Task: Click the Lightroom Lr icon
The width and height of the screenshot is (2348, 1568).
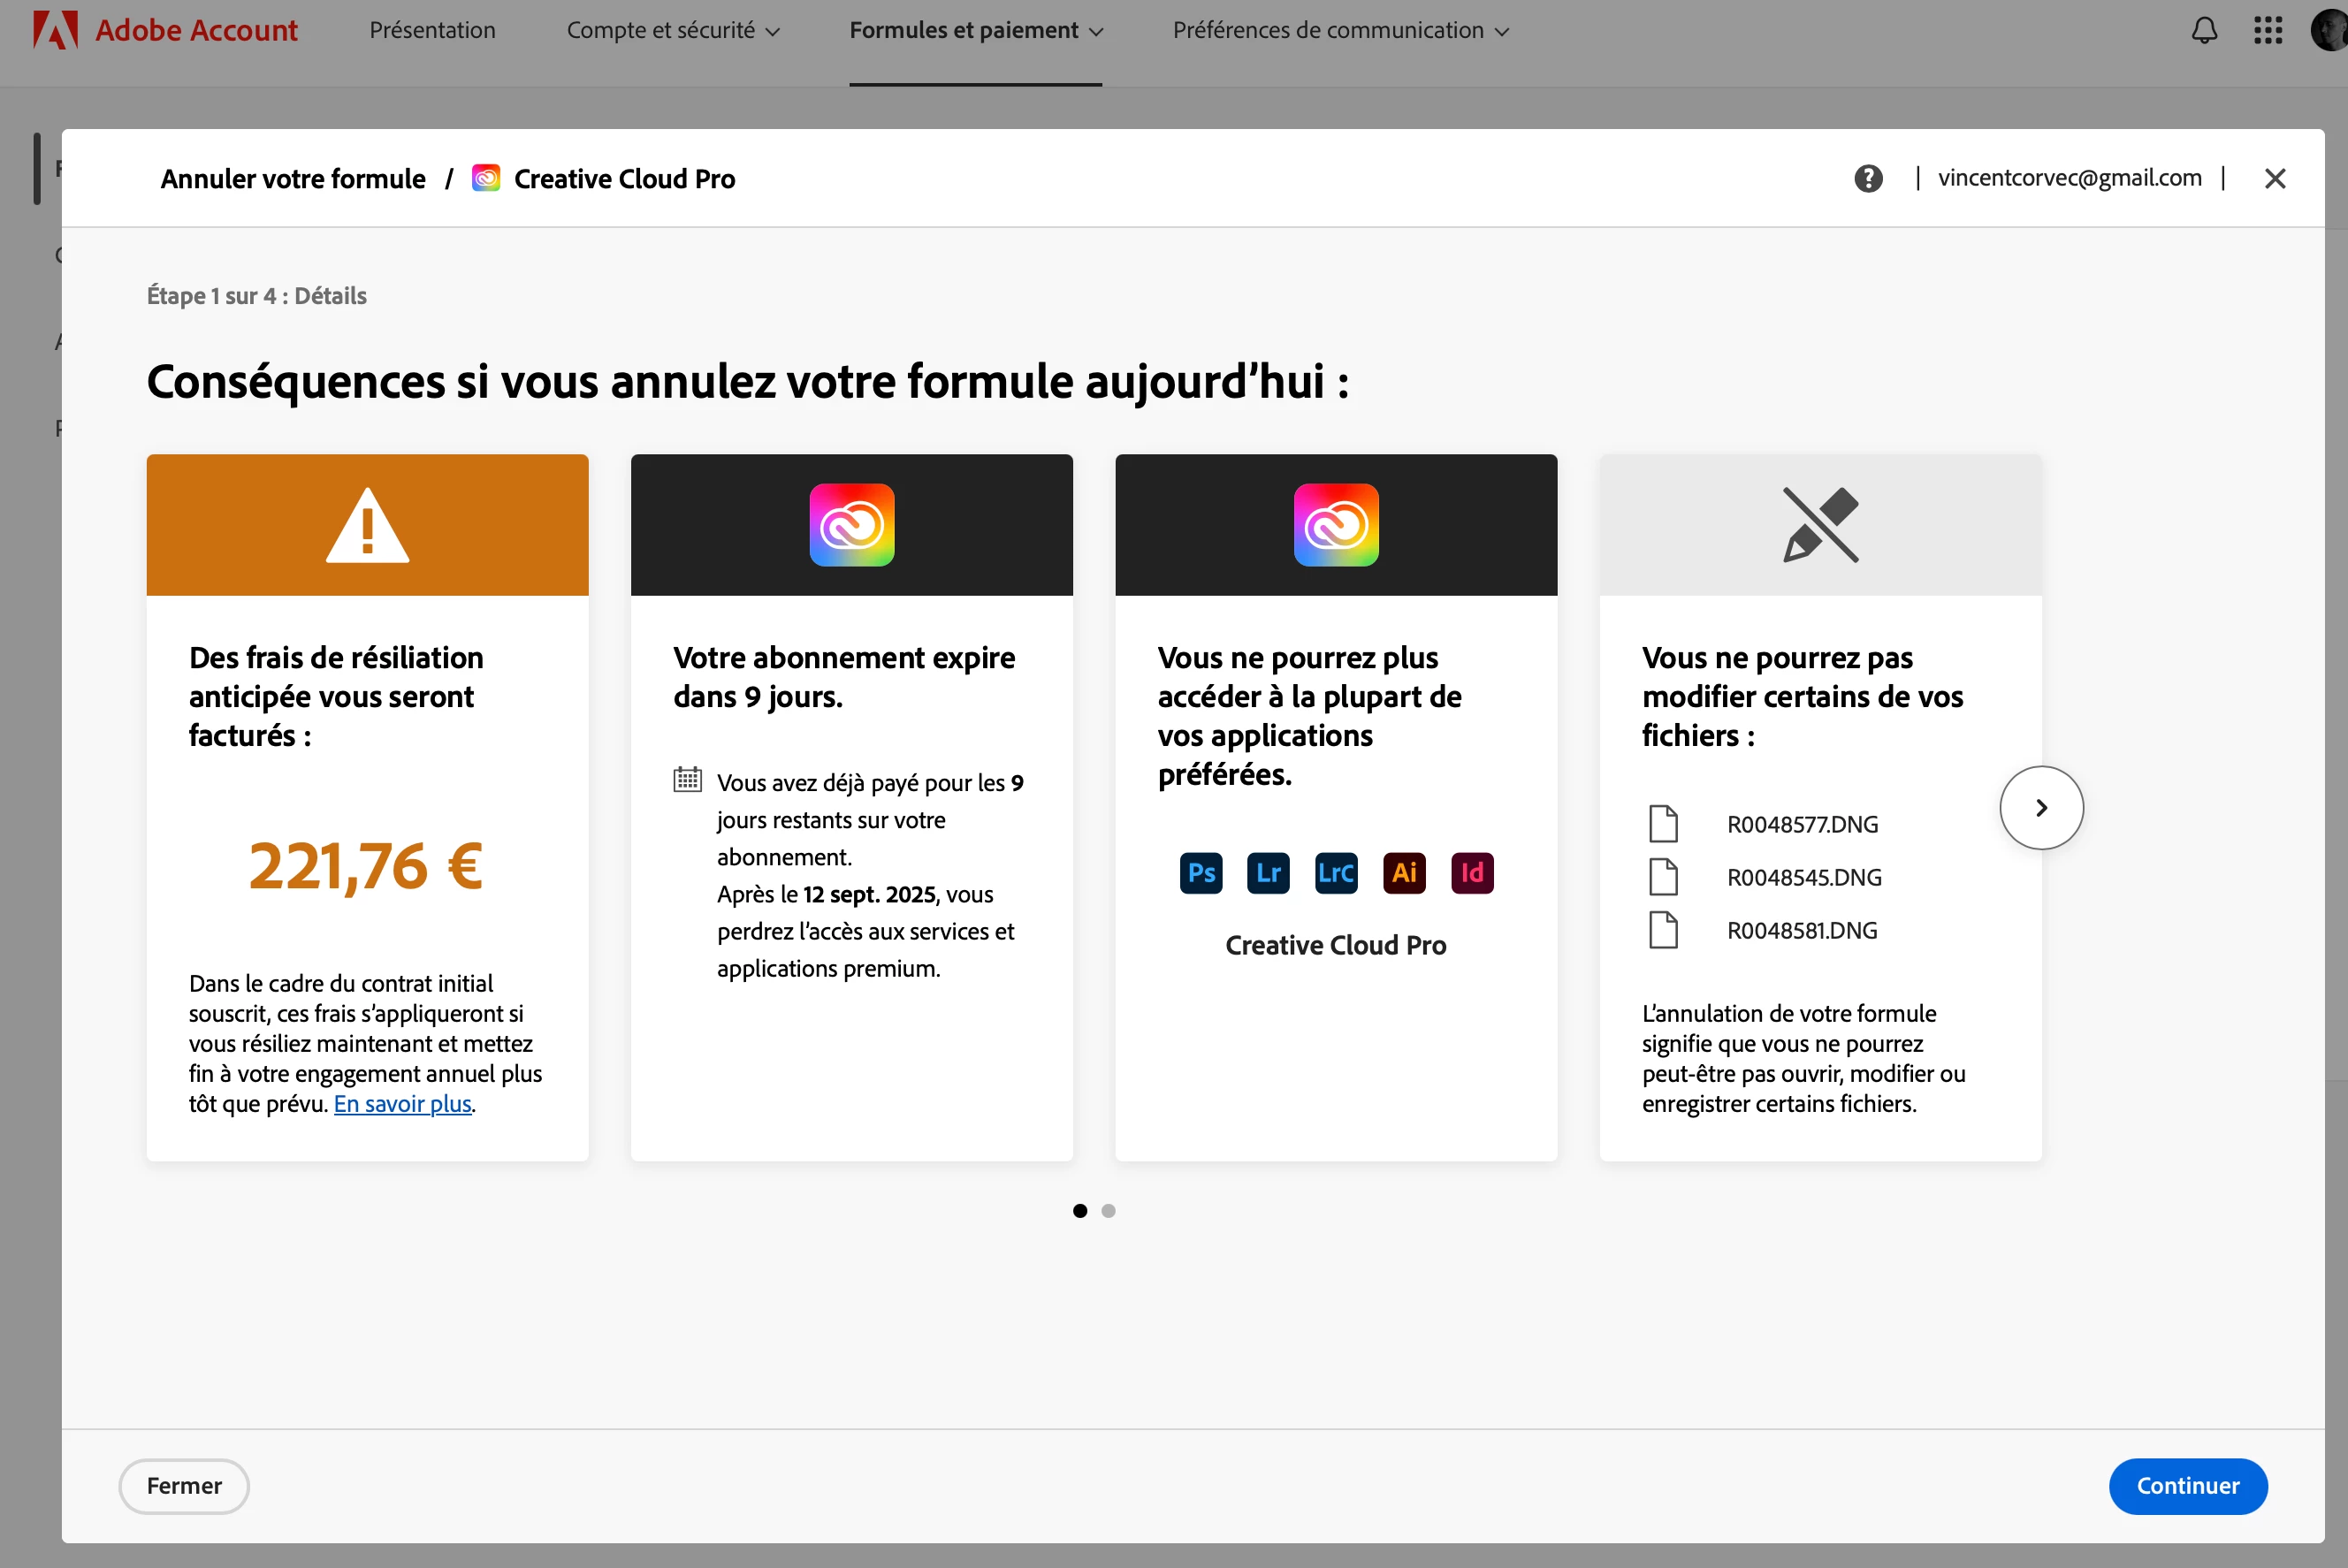Action: pos(1268,873)
